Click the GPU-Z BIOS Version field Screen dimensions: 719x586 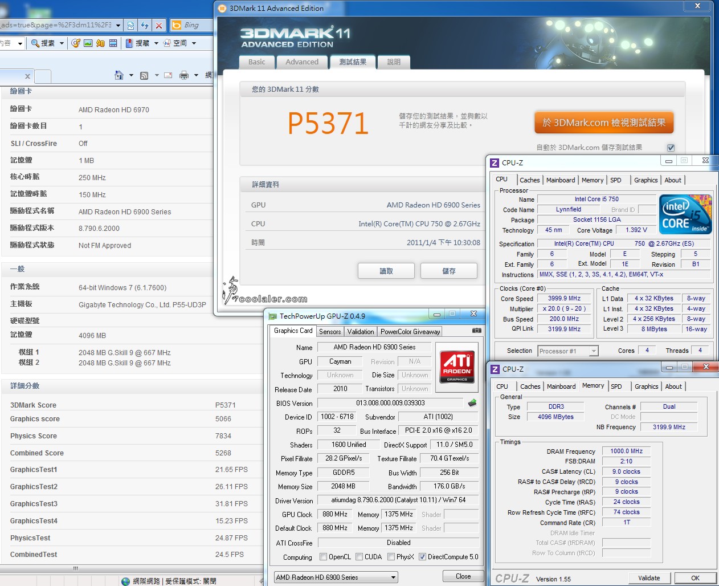click(391, 403)
